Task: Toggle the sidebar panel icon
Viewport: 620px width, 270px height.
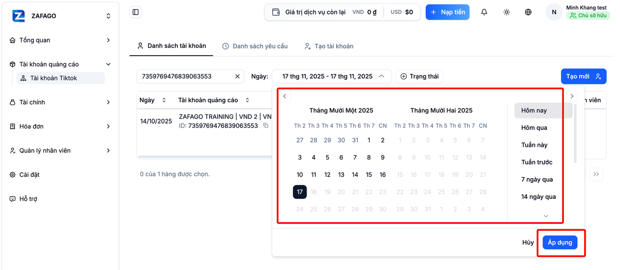Action: click(x=136, y=12)
